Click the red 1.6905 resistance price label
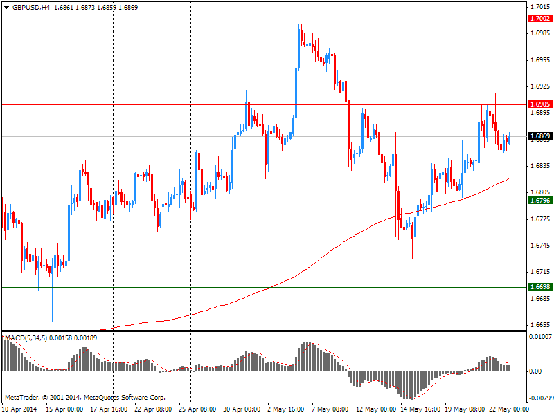 pos(540,104)
